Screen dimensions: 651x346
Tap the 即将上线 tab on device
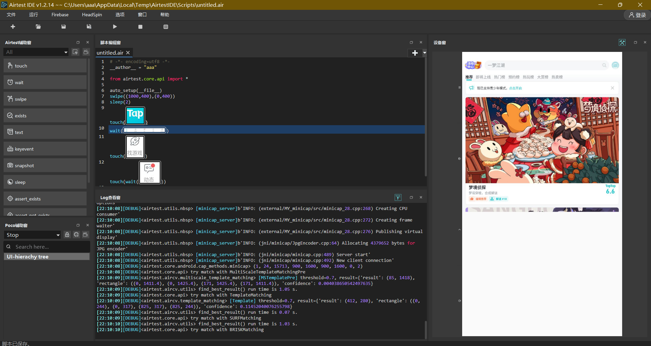pos(483,77)
